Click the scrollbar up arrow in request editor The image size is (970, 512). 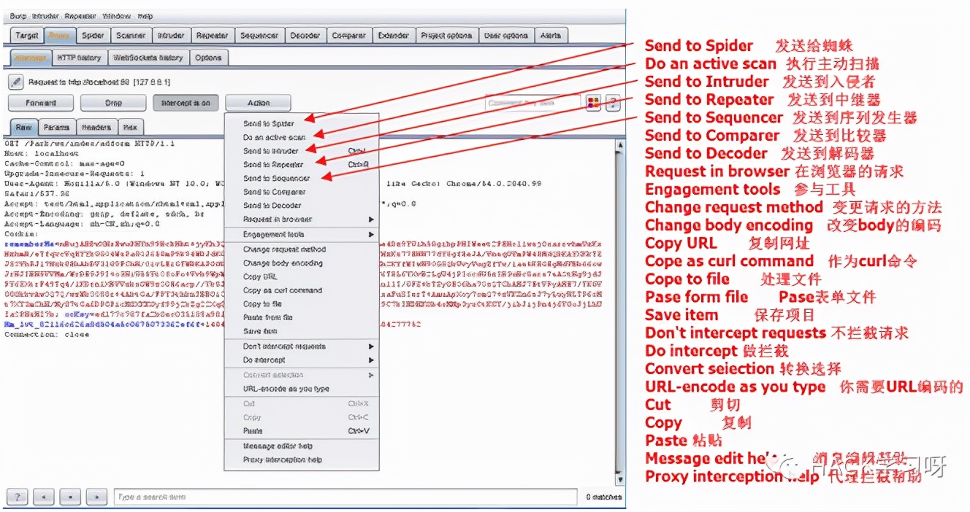point(620,146)
